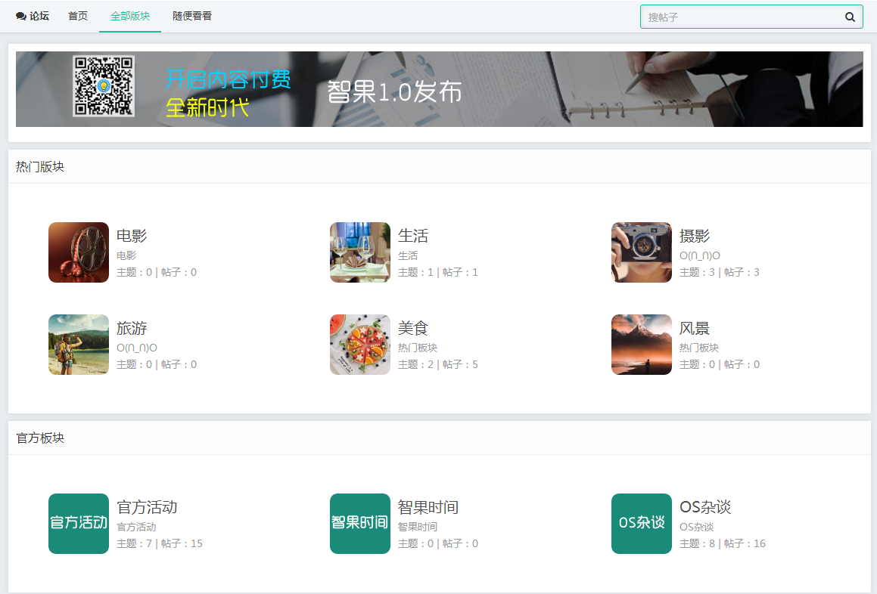Screen dimensions: 877x594
Task: Click the QR code on banner
Action: pyautogui.click(x=104, y=85)
